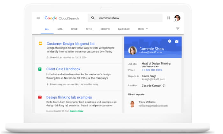
Task: Click 'Received on Oct 25 from' text
Action: [58, 111]
